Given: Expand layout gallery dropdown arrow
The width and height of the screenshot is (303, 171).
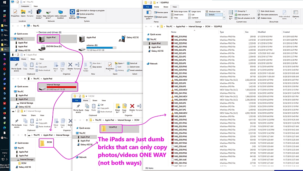Looking at the screenshot, I should coord(224,18).
